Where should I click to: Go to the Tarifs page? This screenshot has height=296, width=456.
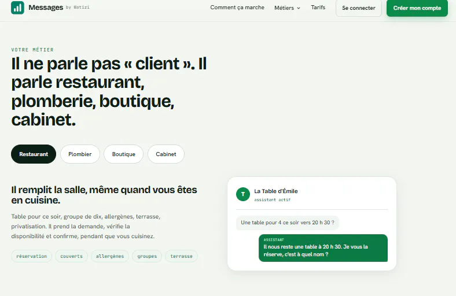(318, 8)
